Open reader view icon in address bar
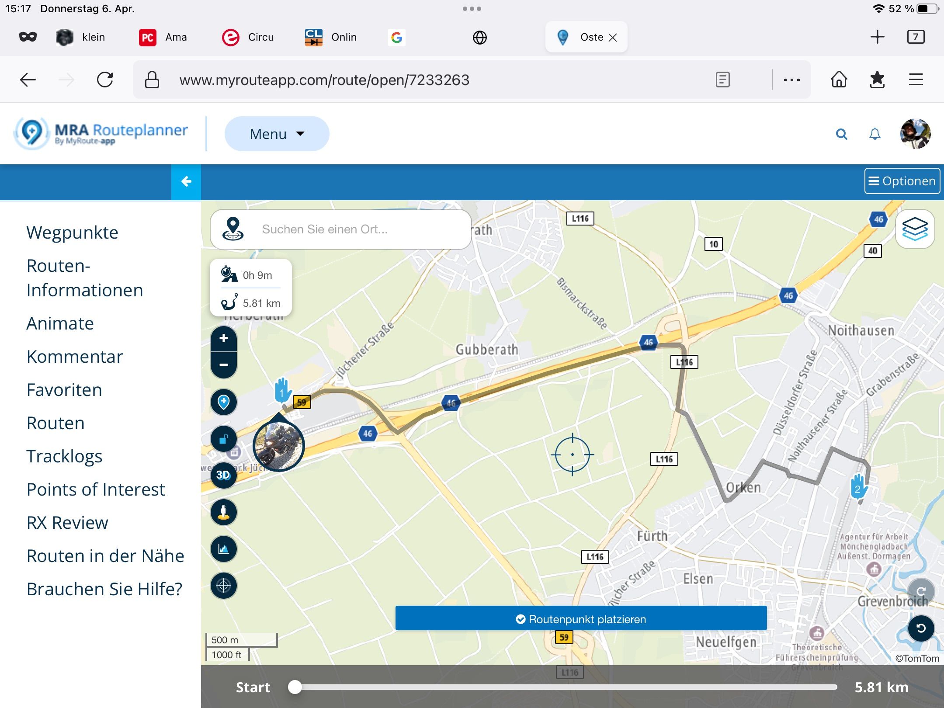This screenshot has height=708, width=944. [x=722, y=80]
